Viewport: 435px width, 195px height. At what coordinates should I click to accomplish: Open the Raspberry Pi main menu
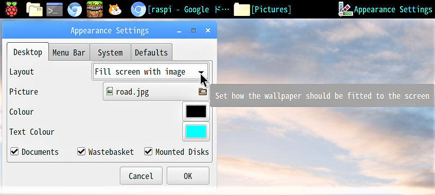tap(11, 9)
